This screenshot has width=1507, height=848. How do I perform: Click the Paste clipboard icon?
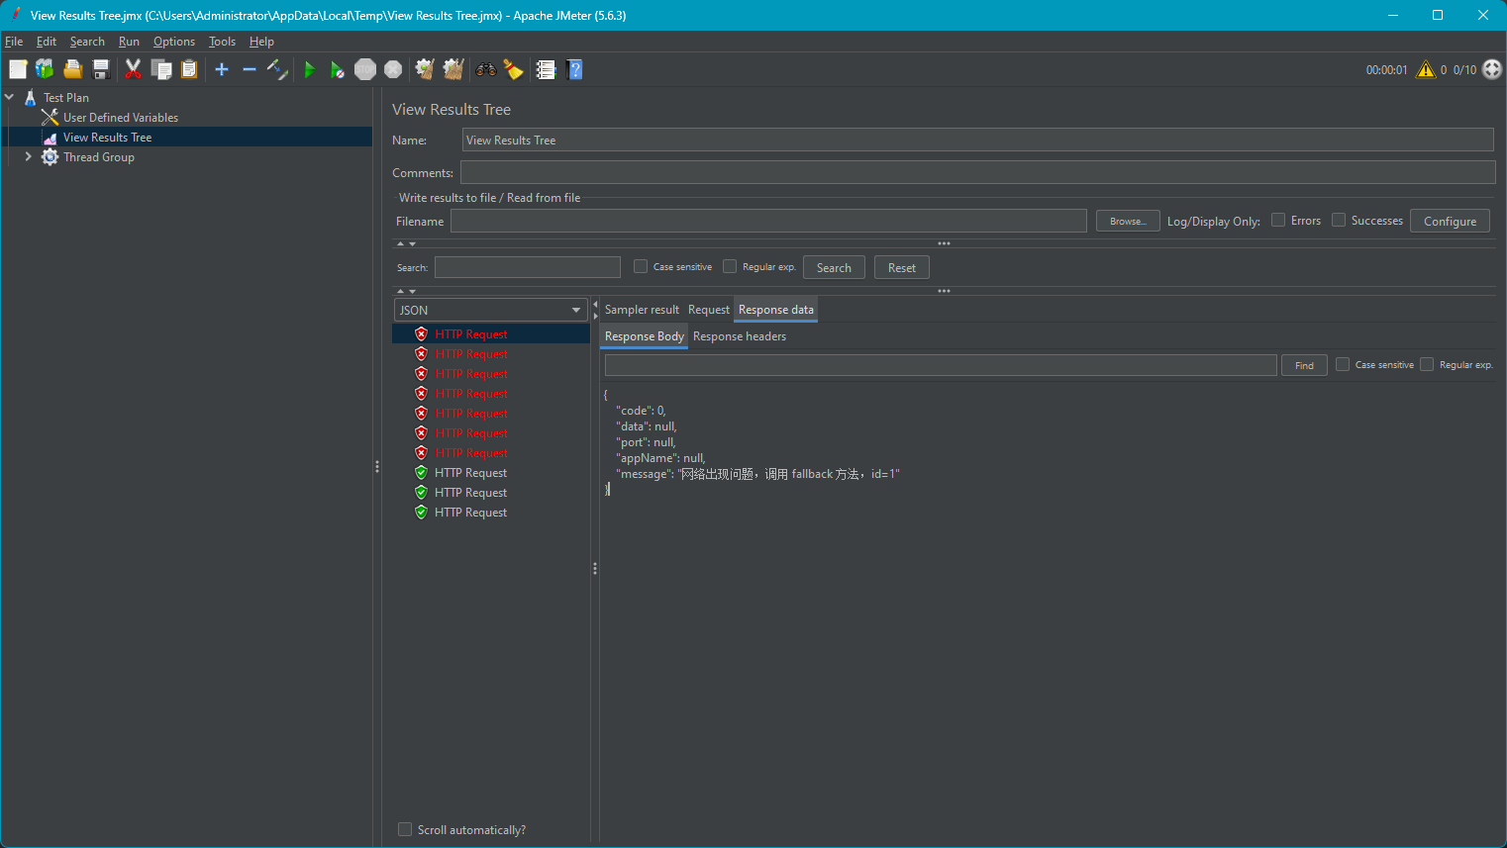pyautogui.click(x=189, y=69)
